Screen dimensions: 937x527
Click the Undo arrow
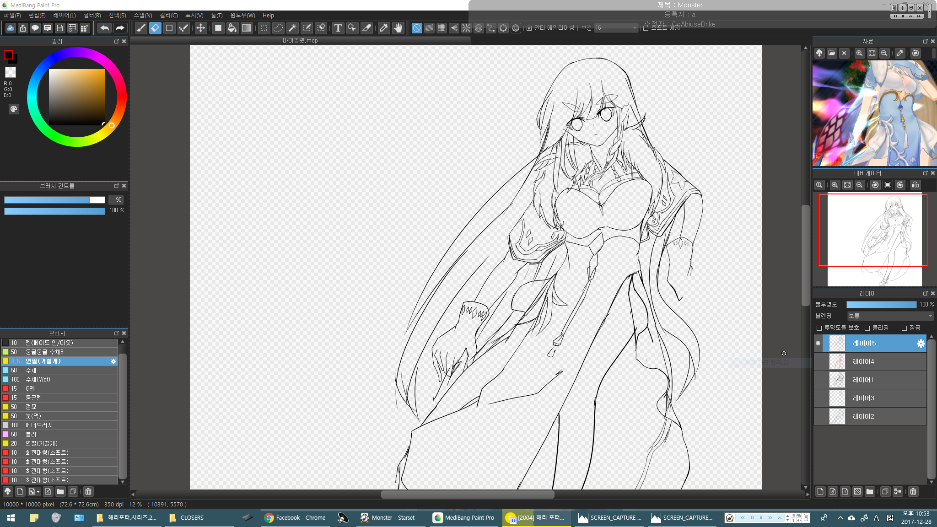click(x=104, y=28)
